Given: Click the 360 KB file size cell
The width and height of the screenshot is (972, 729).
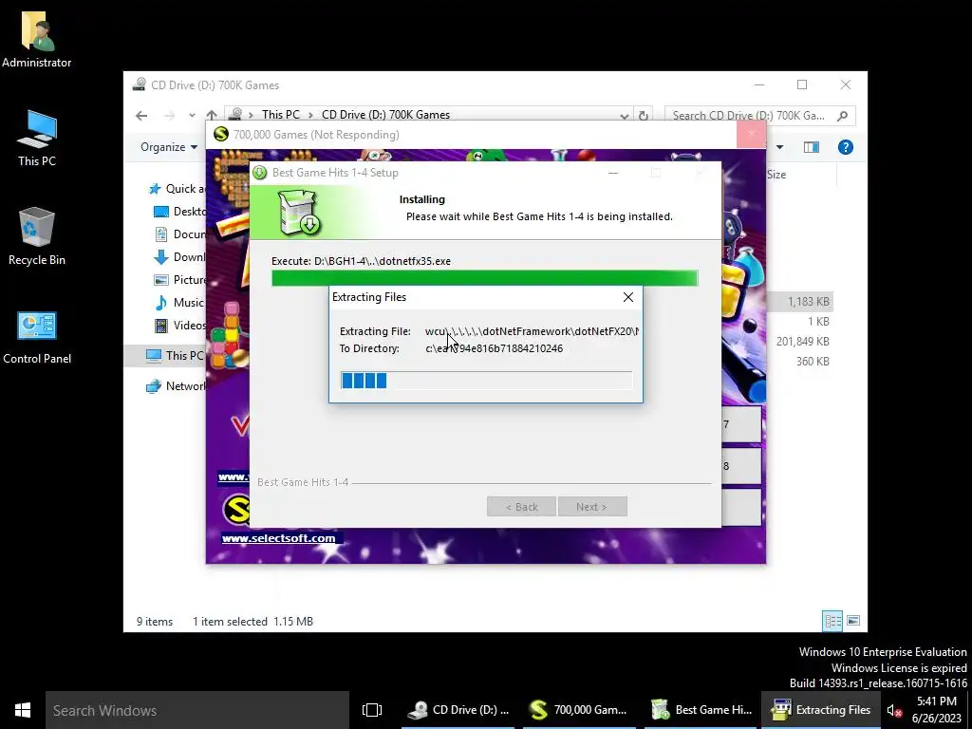Looking at the screenshot, I should point(813,362).
